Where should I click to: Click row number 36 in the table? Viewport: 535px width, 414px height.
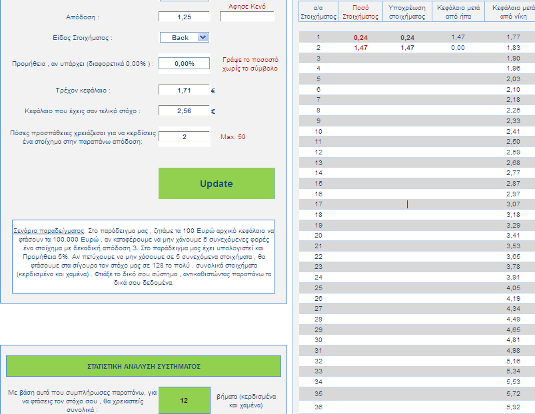click(x=318, y=407)
